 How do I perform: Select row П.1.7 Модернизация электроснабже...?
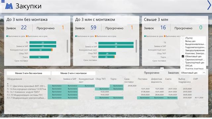pos(26,98)
